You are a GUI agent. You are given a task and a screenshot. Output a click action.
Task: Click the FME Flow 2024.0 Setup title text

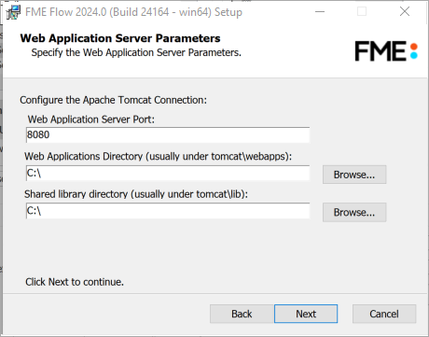133,12
